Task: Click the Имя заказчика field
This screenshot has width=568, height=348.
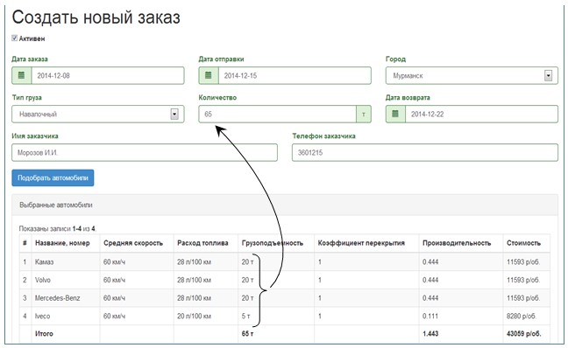Action: pyautogui.click(x=145, y=152)
